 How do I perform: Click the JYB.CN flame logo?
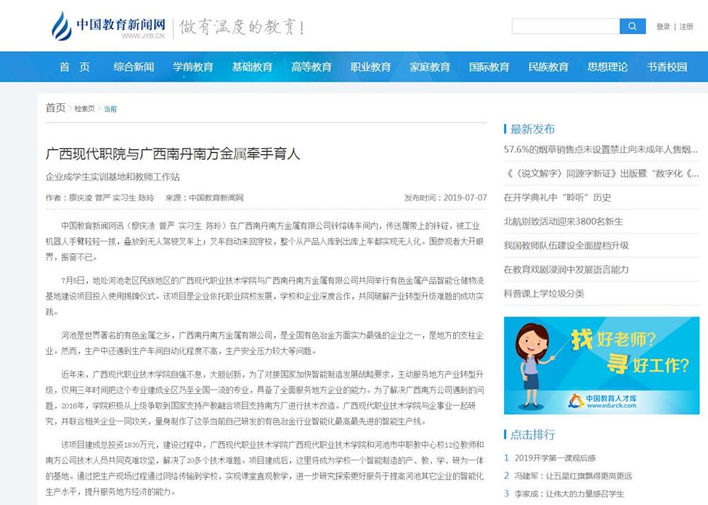pyautogui.click(x=62, y=26)
